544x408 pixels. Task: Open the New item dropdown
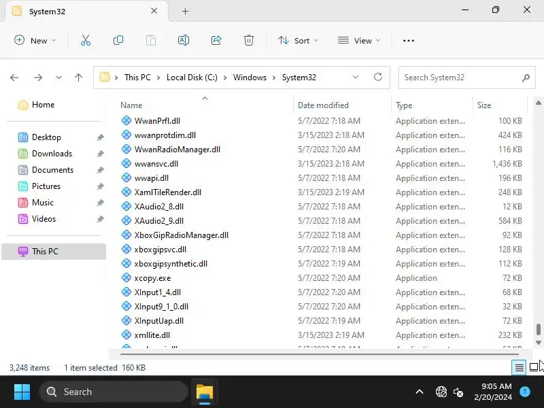[35, 41]
